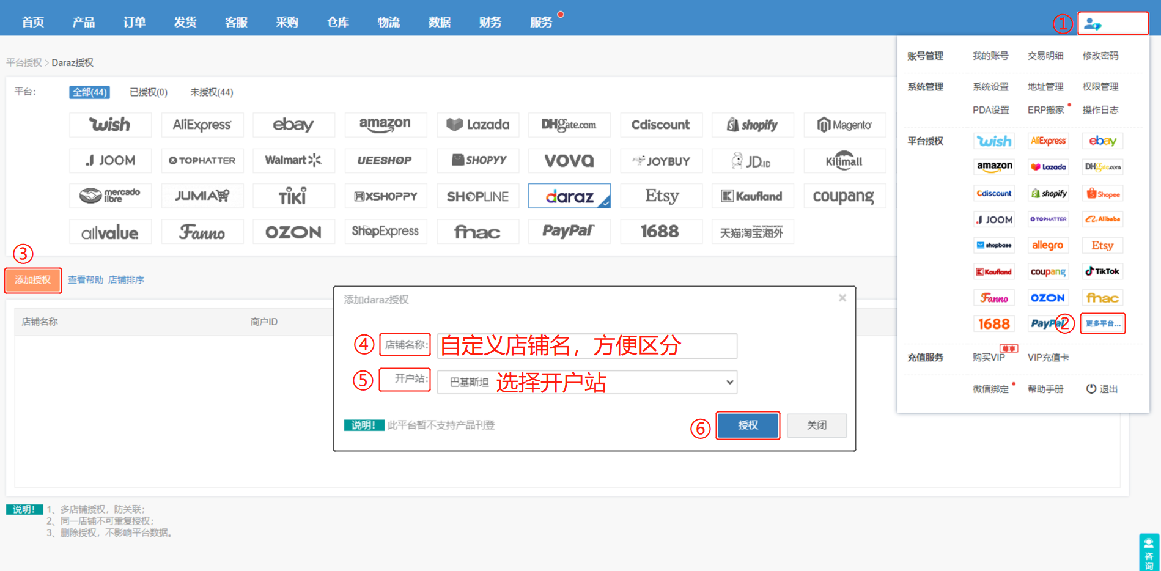
Task: Open 帮助手册 link
Action: click(1045, 389)
